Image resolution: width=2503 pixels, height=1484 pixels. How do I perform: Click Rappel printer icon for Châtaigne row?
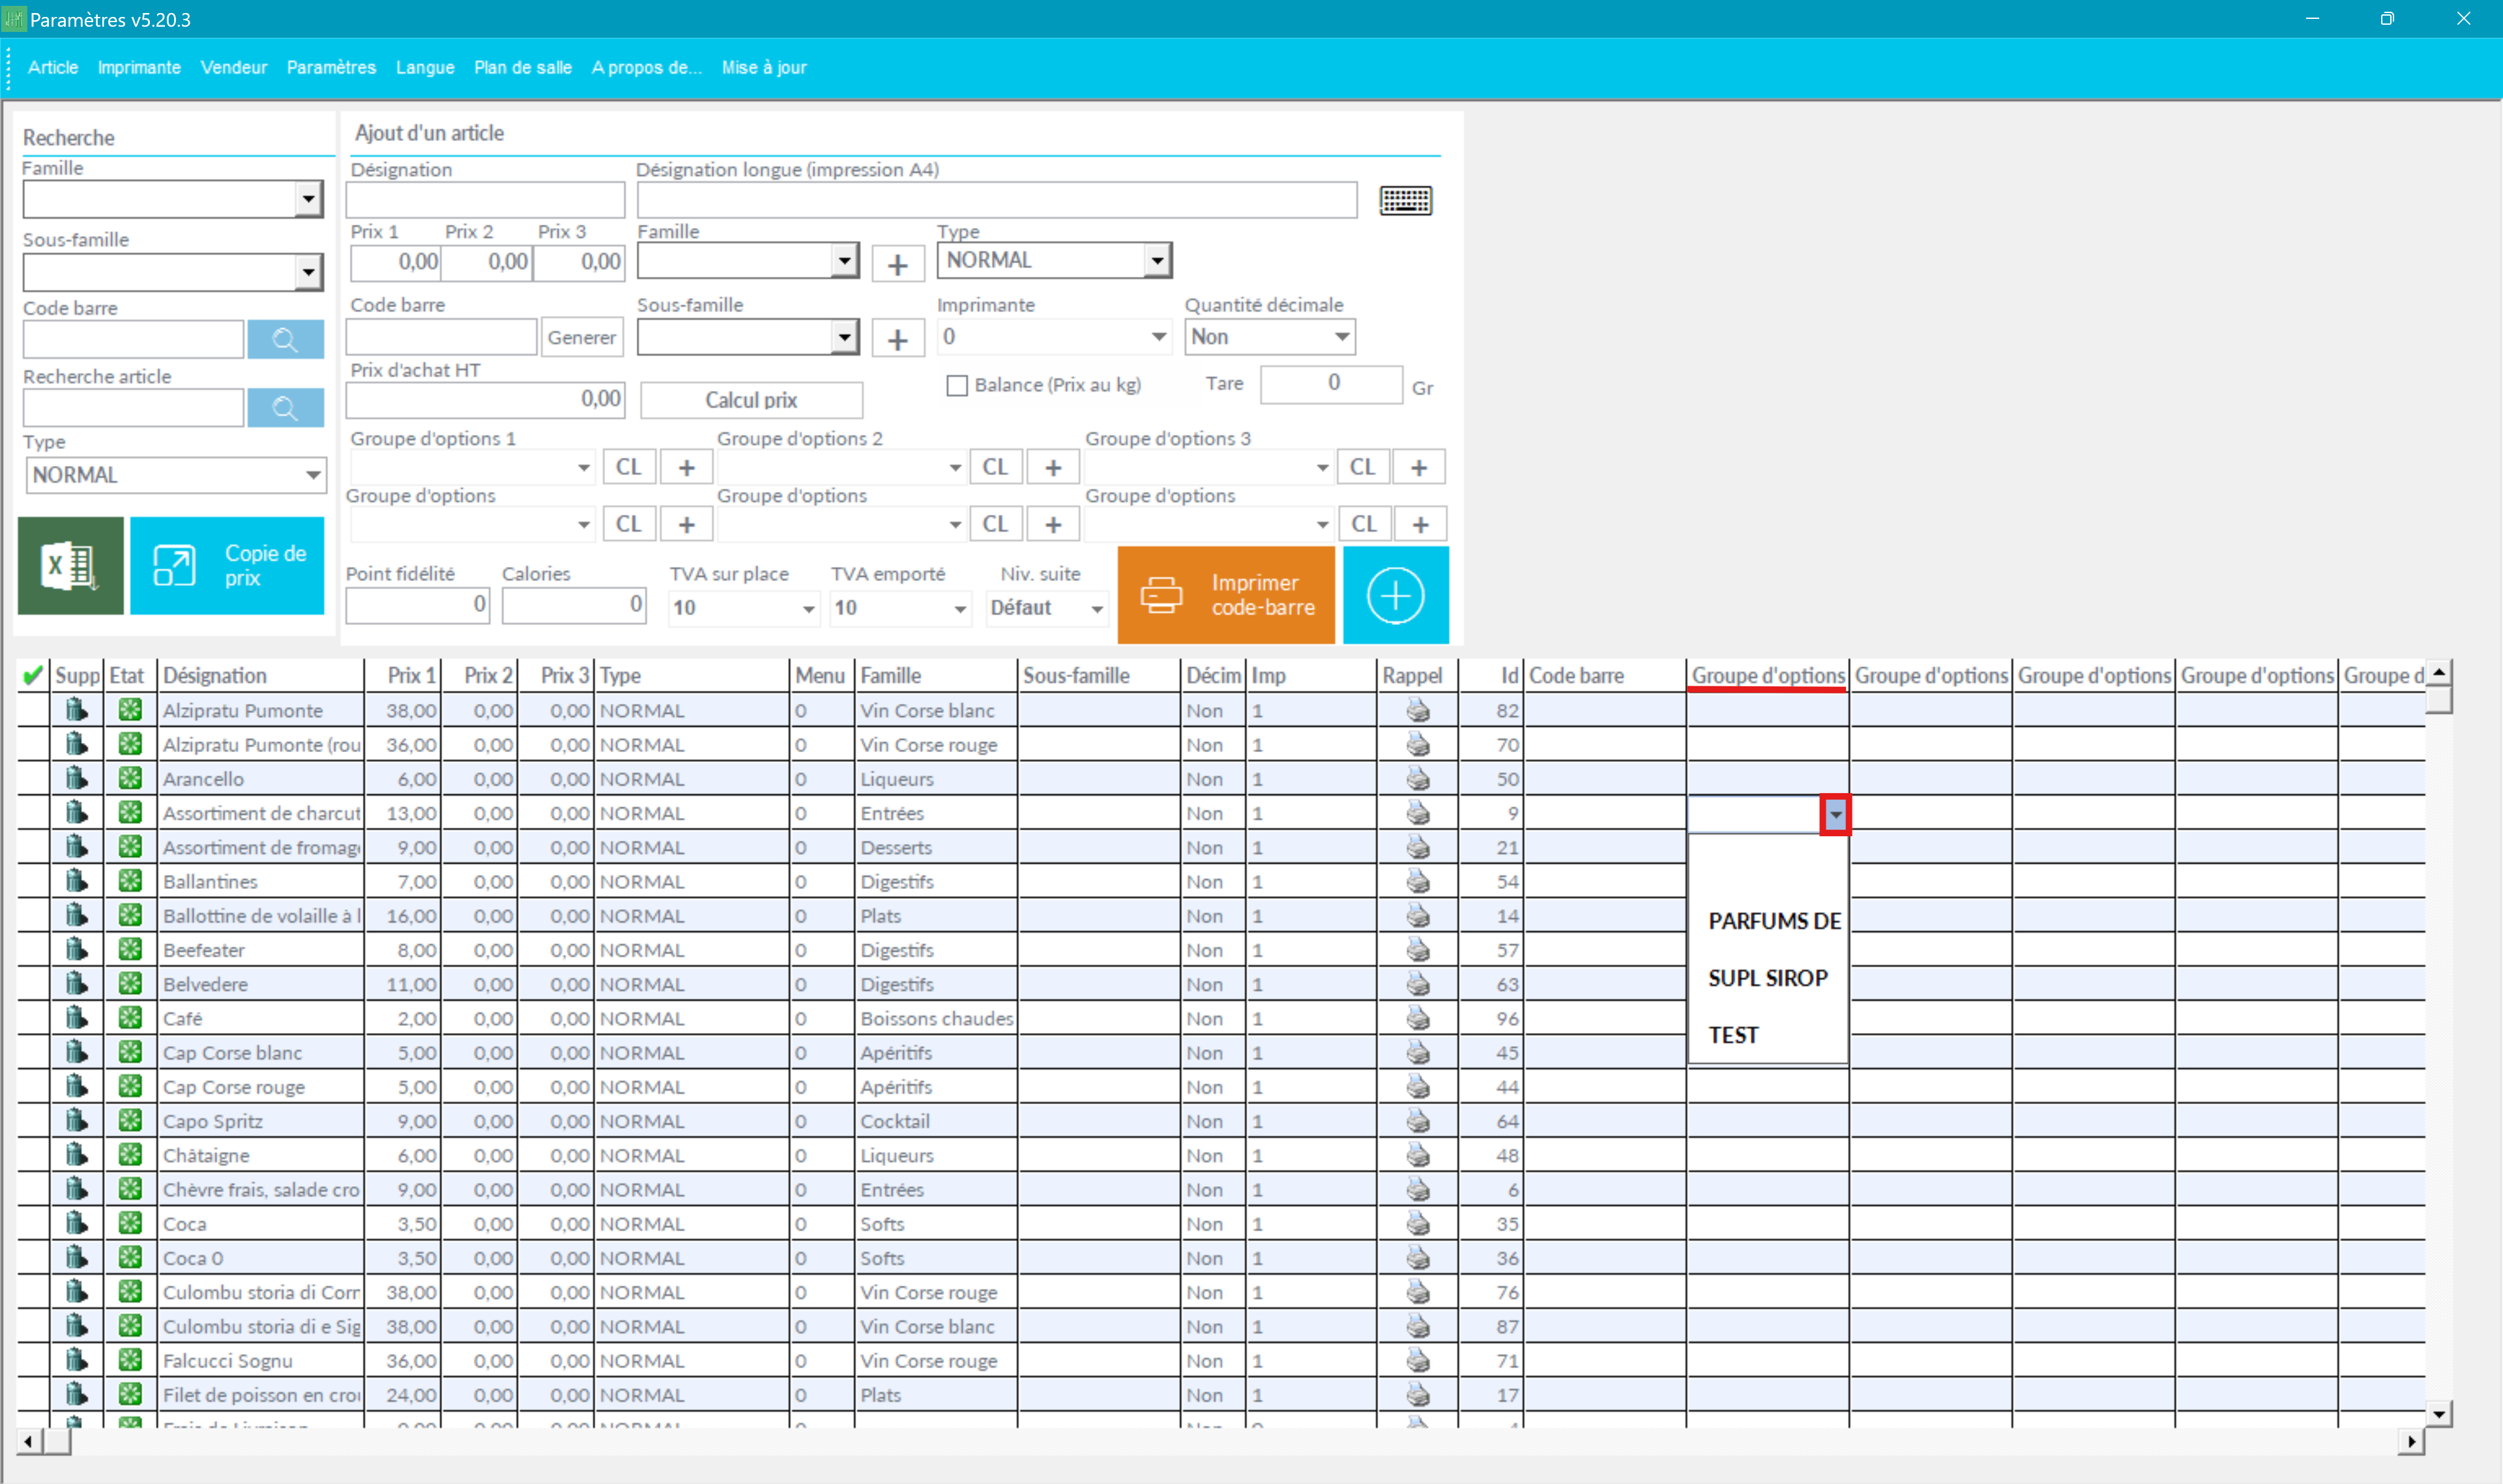[x=1417, y=1155]
